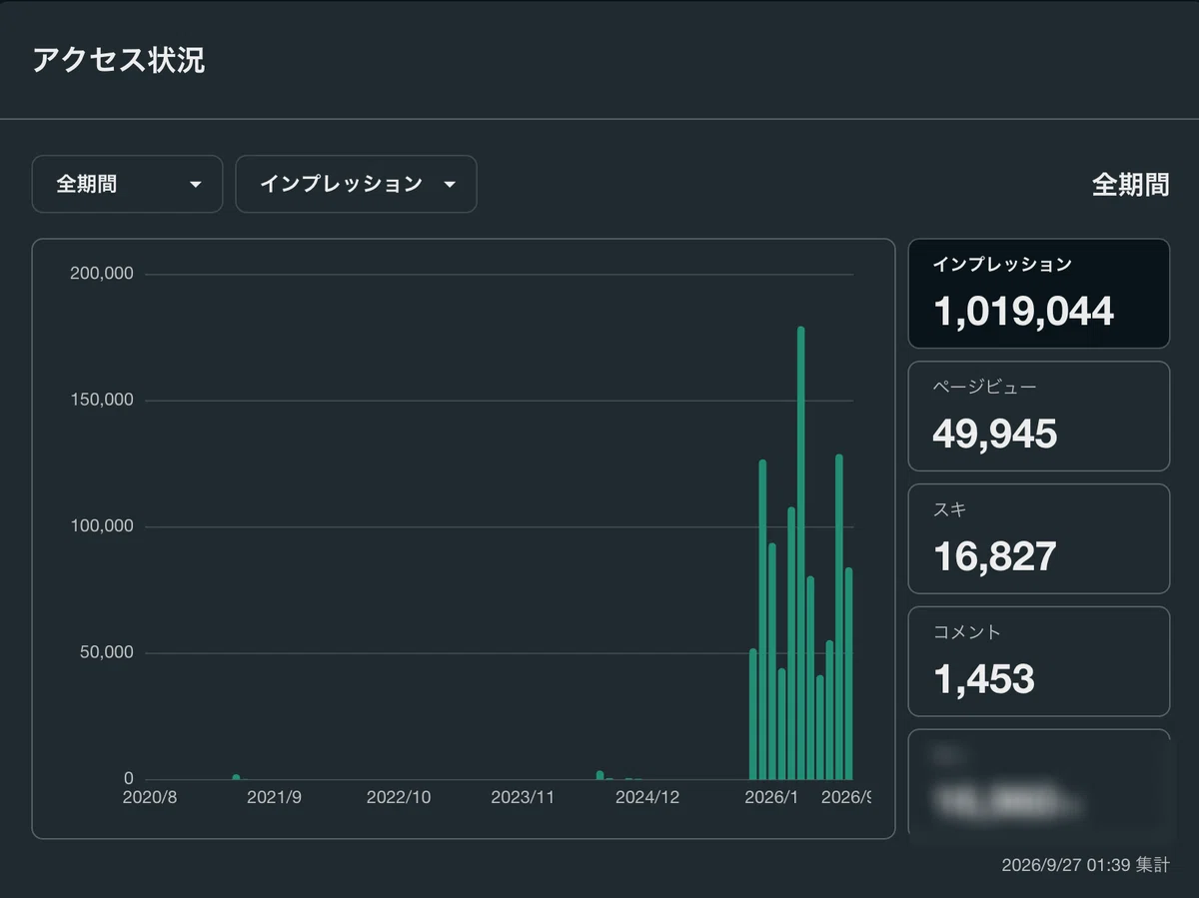1199x898 pixels.
Task: Click the small bar near 2021/9
Action: tap(236, 777)
